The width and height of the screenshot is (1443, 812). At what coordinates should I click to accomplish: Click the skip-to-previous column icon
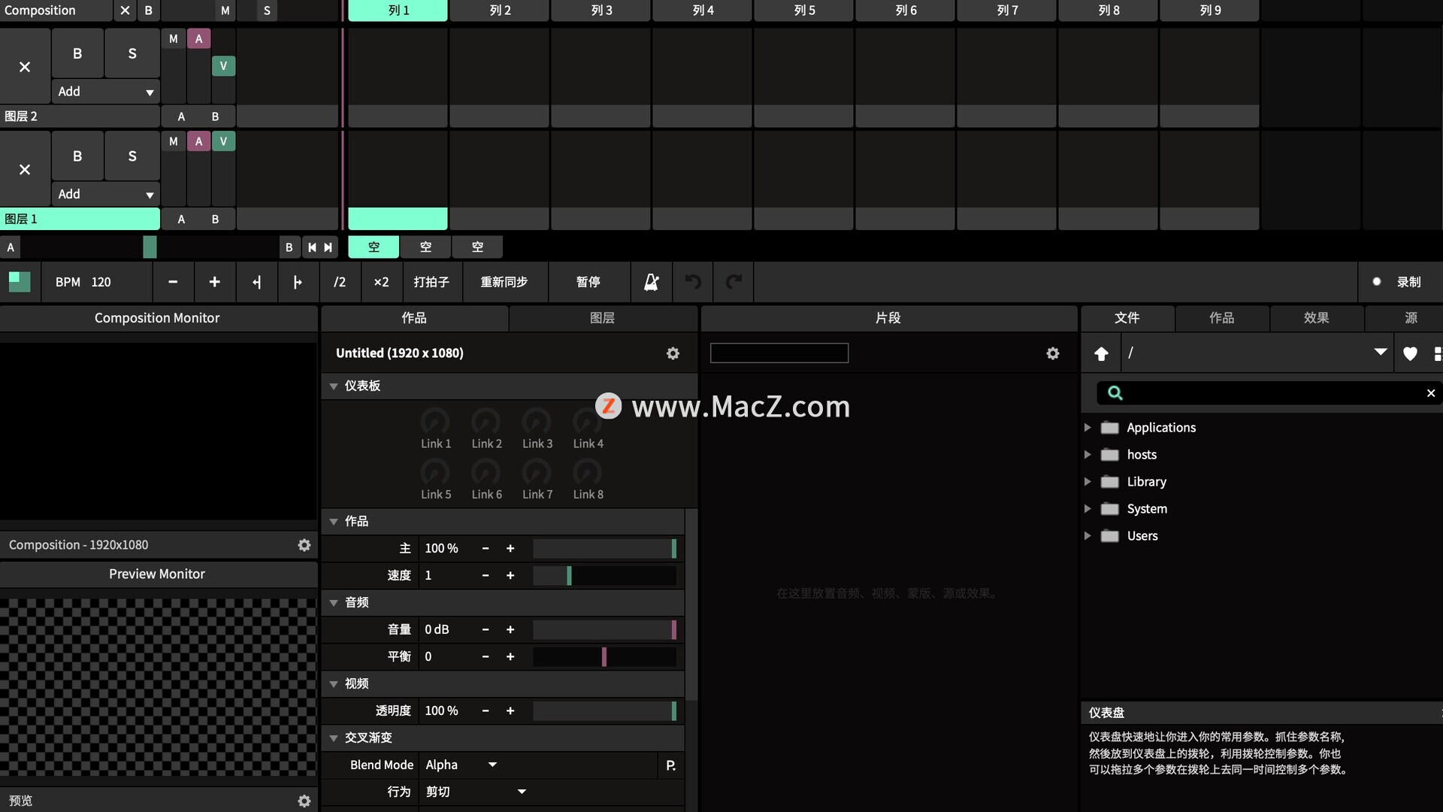(x=312, y=247)
